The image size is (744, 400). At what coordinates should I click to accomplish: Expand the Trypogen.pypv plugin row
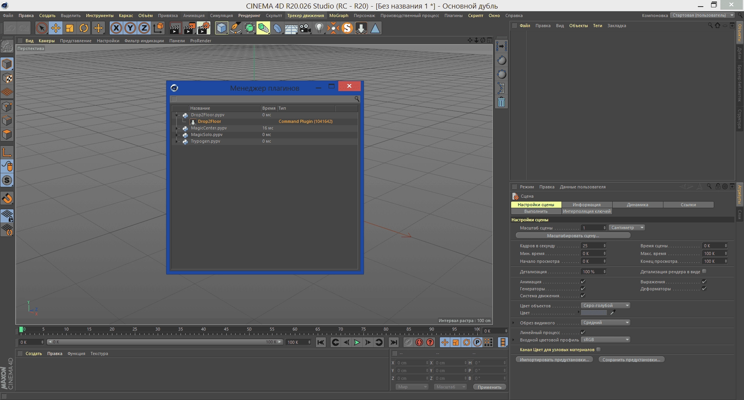[x=177, y=141]
